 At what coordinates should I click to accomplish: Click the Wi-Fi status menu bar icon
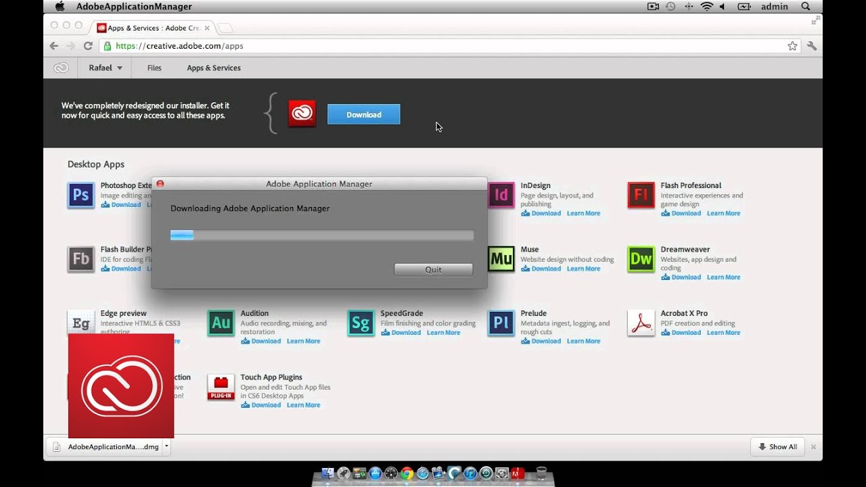(706, 7)
